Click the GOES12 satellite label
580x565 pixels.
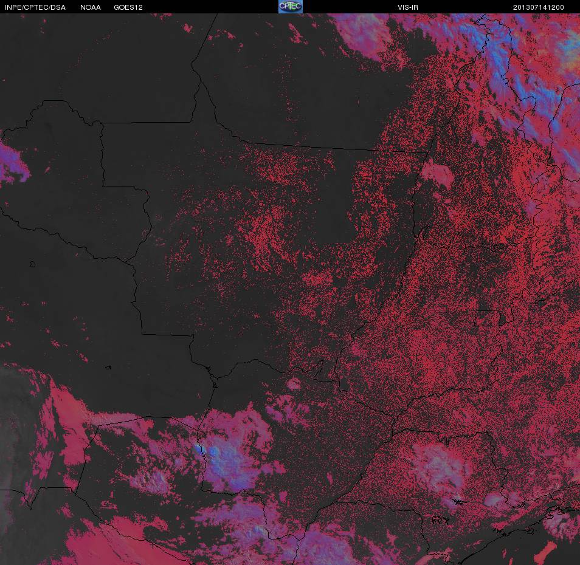click(x=128, y=7)
